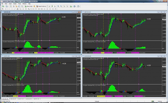Open the File menu

[x=2, y=4]
